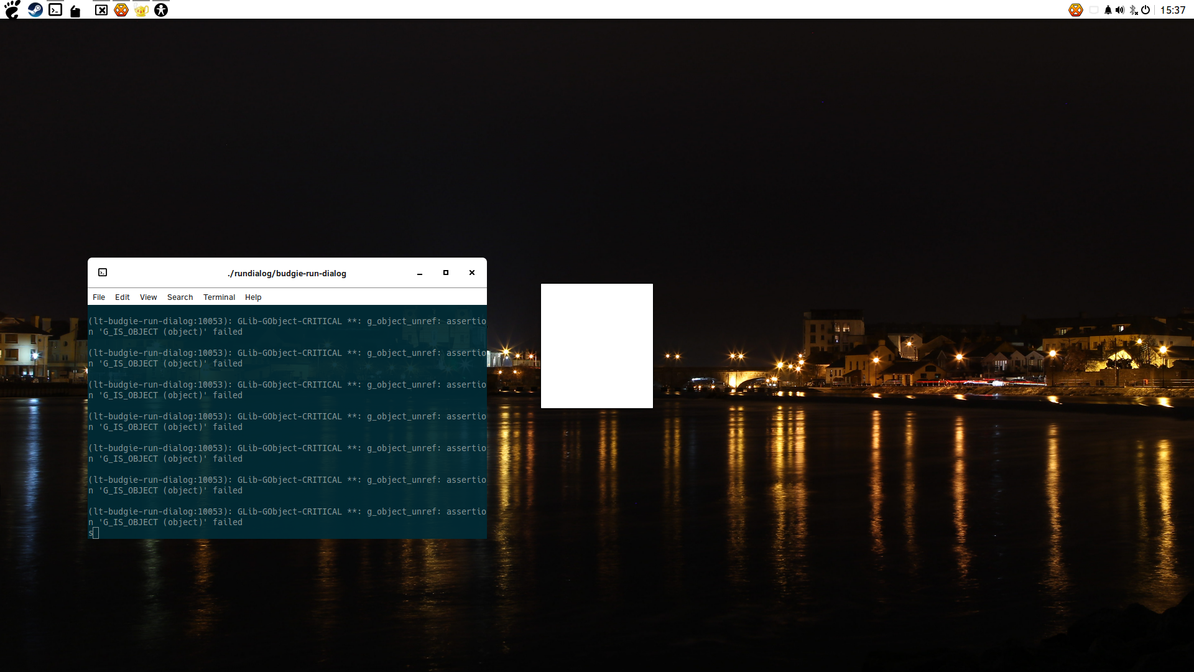The width and height of the screenshot is (1194, 672).
Task: Click the disabled Bluetooth indicator
Action: 1133,10
